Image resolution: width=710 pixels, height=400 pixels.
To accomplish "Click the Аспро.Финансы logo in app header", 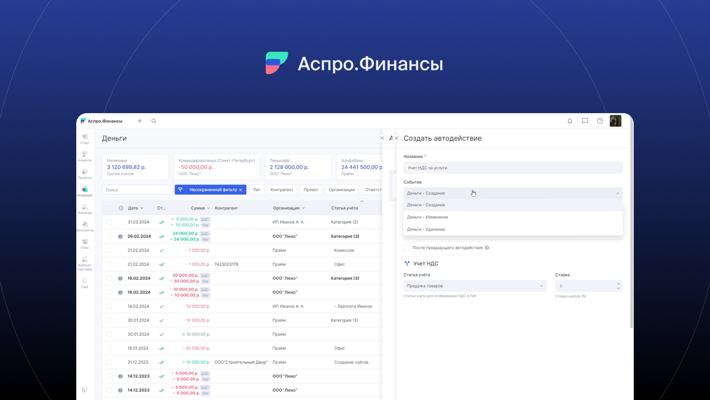I will tap(101, 121).
